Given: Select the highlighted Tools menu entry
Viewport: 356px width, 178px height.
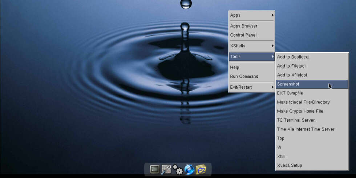Looking at the screenshot, I should click(251, 57).
